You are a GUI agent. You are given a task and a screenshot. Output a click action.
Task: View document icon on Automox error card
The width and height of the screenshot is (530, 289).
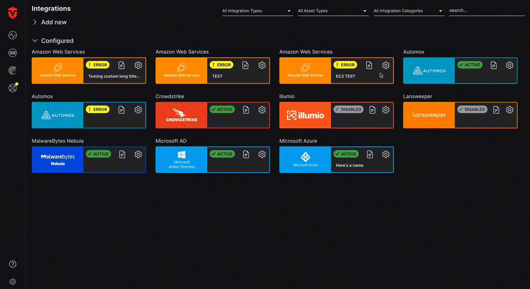pyautogui.click(x=122, y=110)
